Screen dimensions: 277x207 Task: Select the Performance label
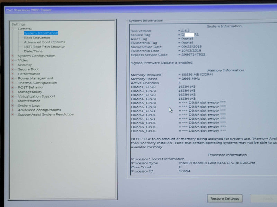[29, 74]
